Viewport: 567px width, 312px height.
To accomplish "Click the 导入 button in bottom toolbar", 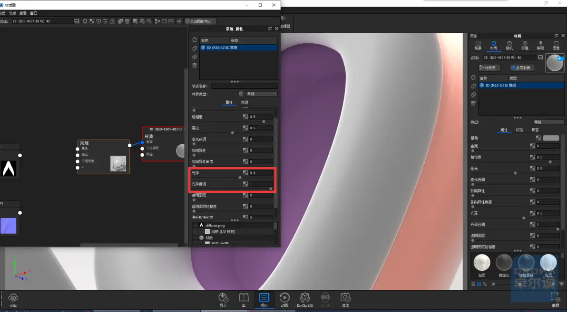I will pos(223,300).
